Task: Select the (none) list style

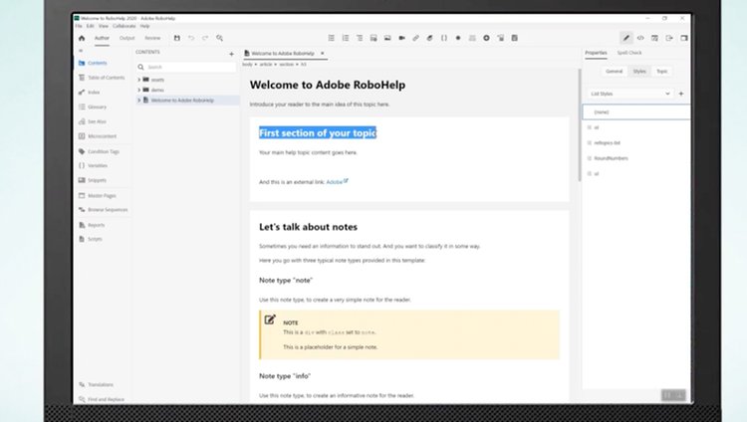Action: click(x=636, y=111)
